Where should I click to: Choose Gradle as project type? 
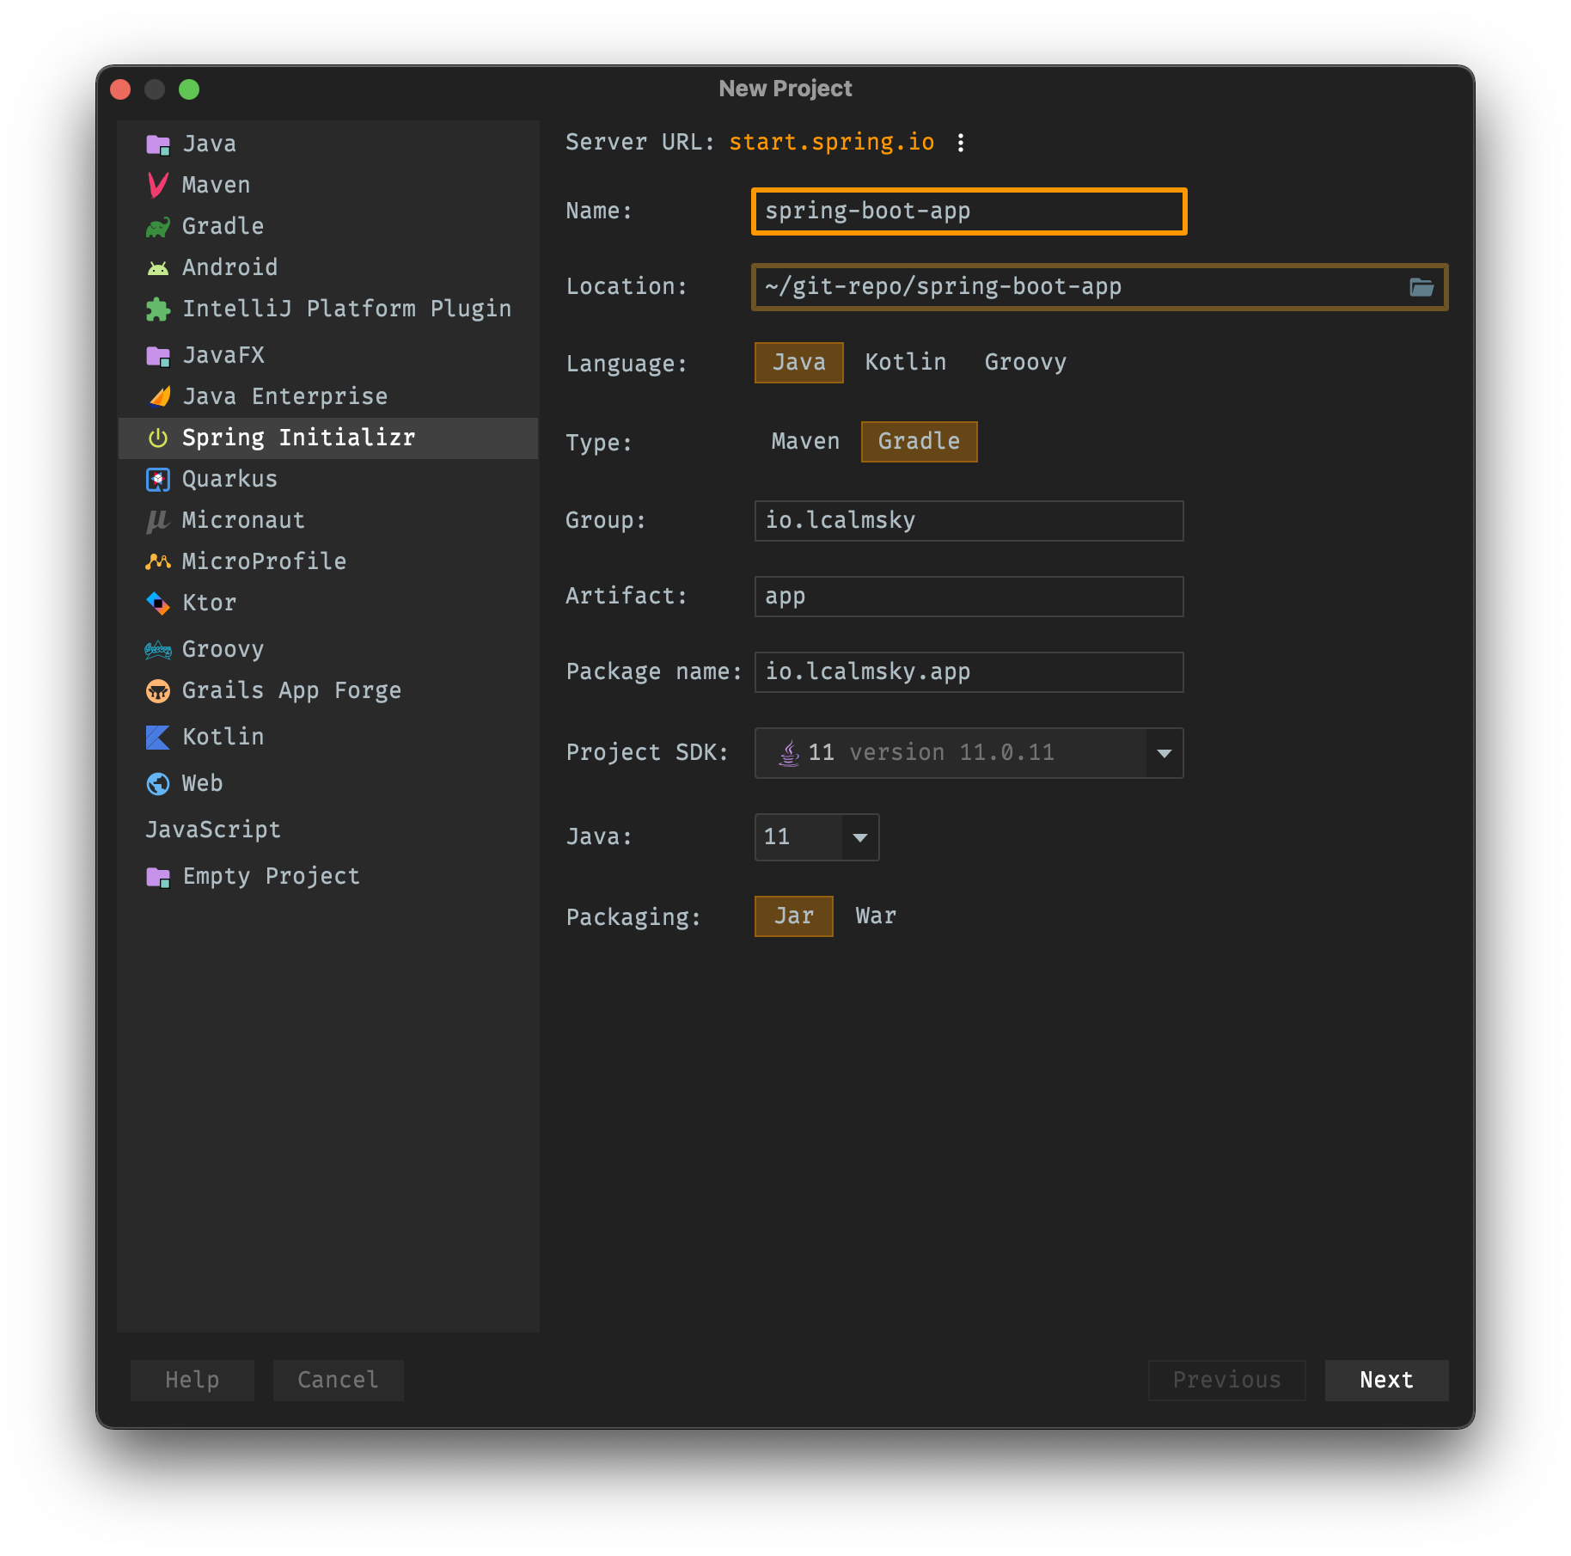click(919, 442)
